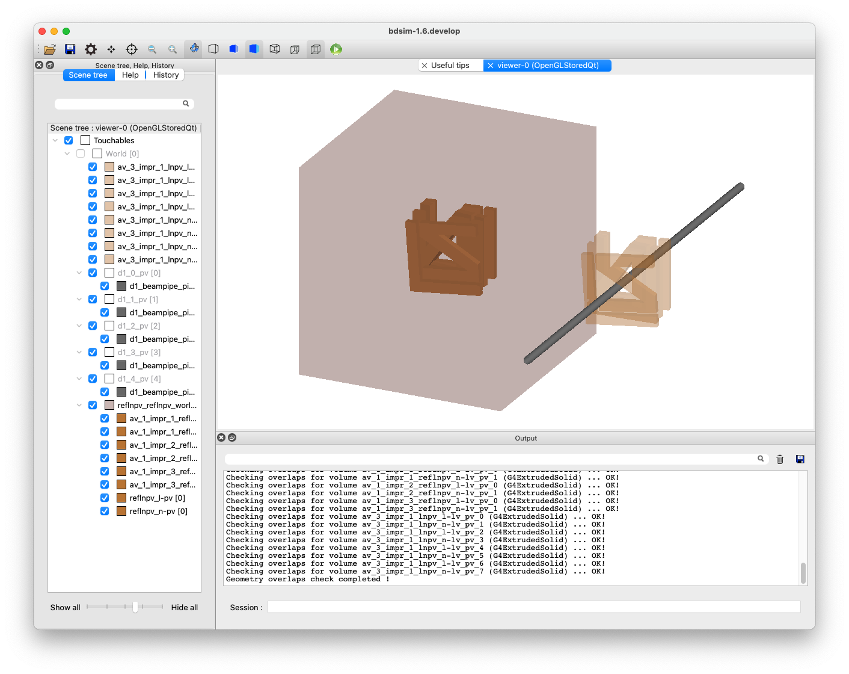Open the Useful tips tab

(450, 66)
